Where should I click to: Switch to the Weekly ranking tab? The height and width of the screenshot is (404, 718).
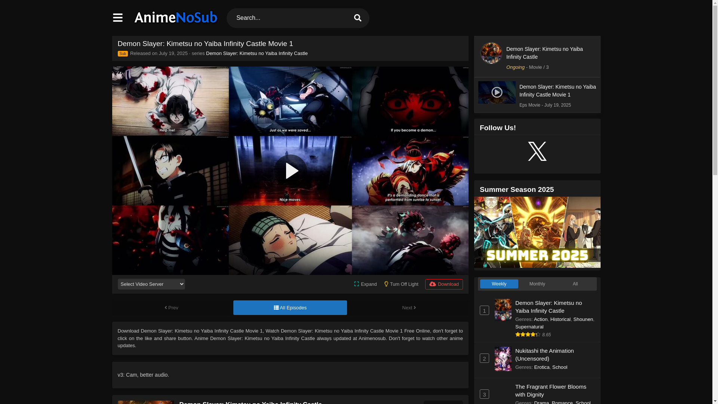(499, 284)
